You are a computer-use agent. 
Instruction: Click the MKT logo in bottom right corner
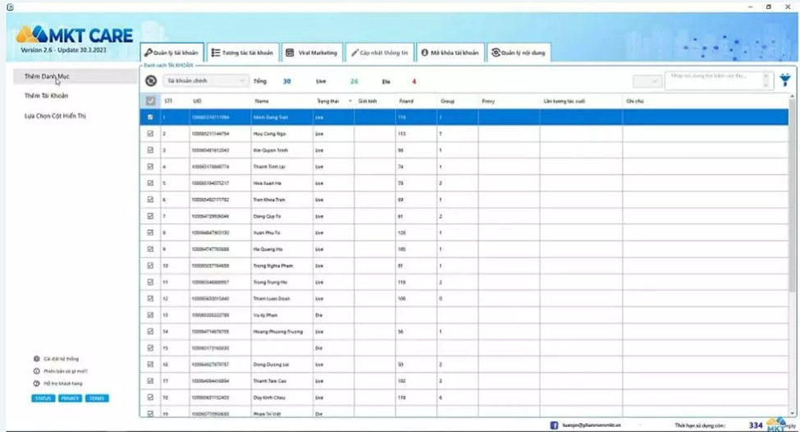[x=776, y=424]
